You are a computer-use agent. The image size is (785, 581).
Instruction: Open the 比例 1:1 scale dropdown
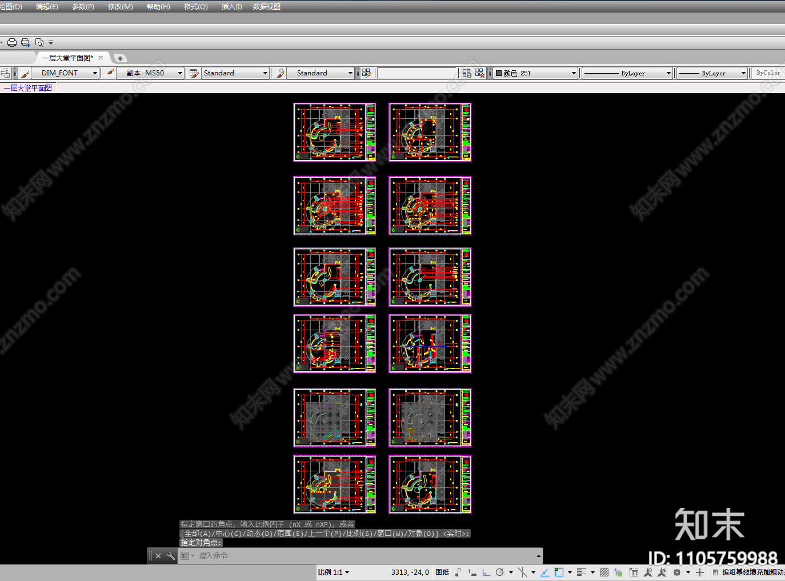(333, 572)
